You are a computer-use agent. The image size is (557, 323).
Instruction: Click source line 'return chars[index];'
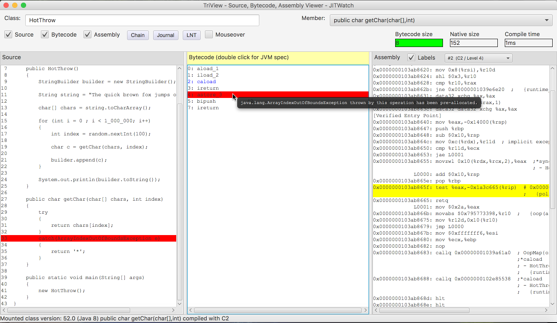click(x=82, y=225)
